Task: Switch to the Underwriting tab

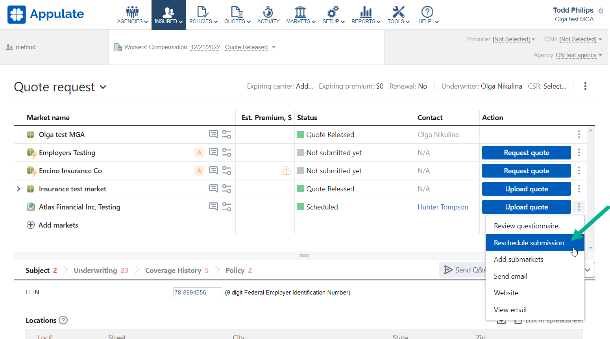Action: tap(101, 270)
